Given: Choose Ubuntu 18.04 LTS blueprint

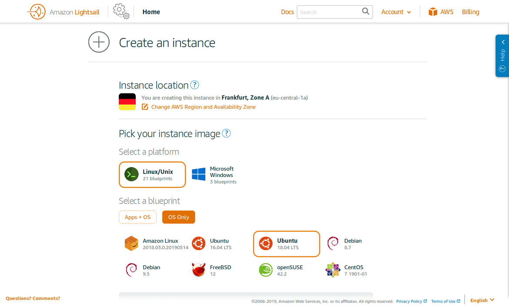Looking at the screenshot, I should point(287,244).
